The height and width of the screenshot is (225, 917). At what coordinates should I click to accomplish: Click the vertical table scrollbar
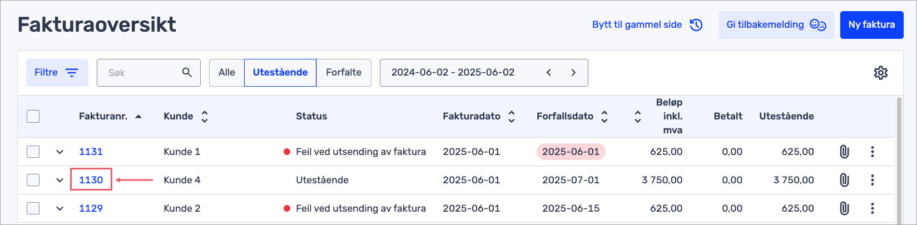(899, 158)
